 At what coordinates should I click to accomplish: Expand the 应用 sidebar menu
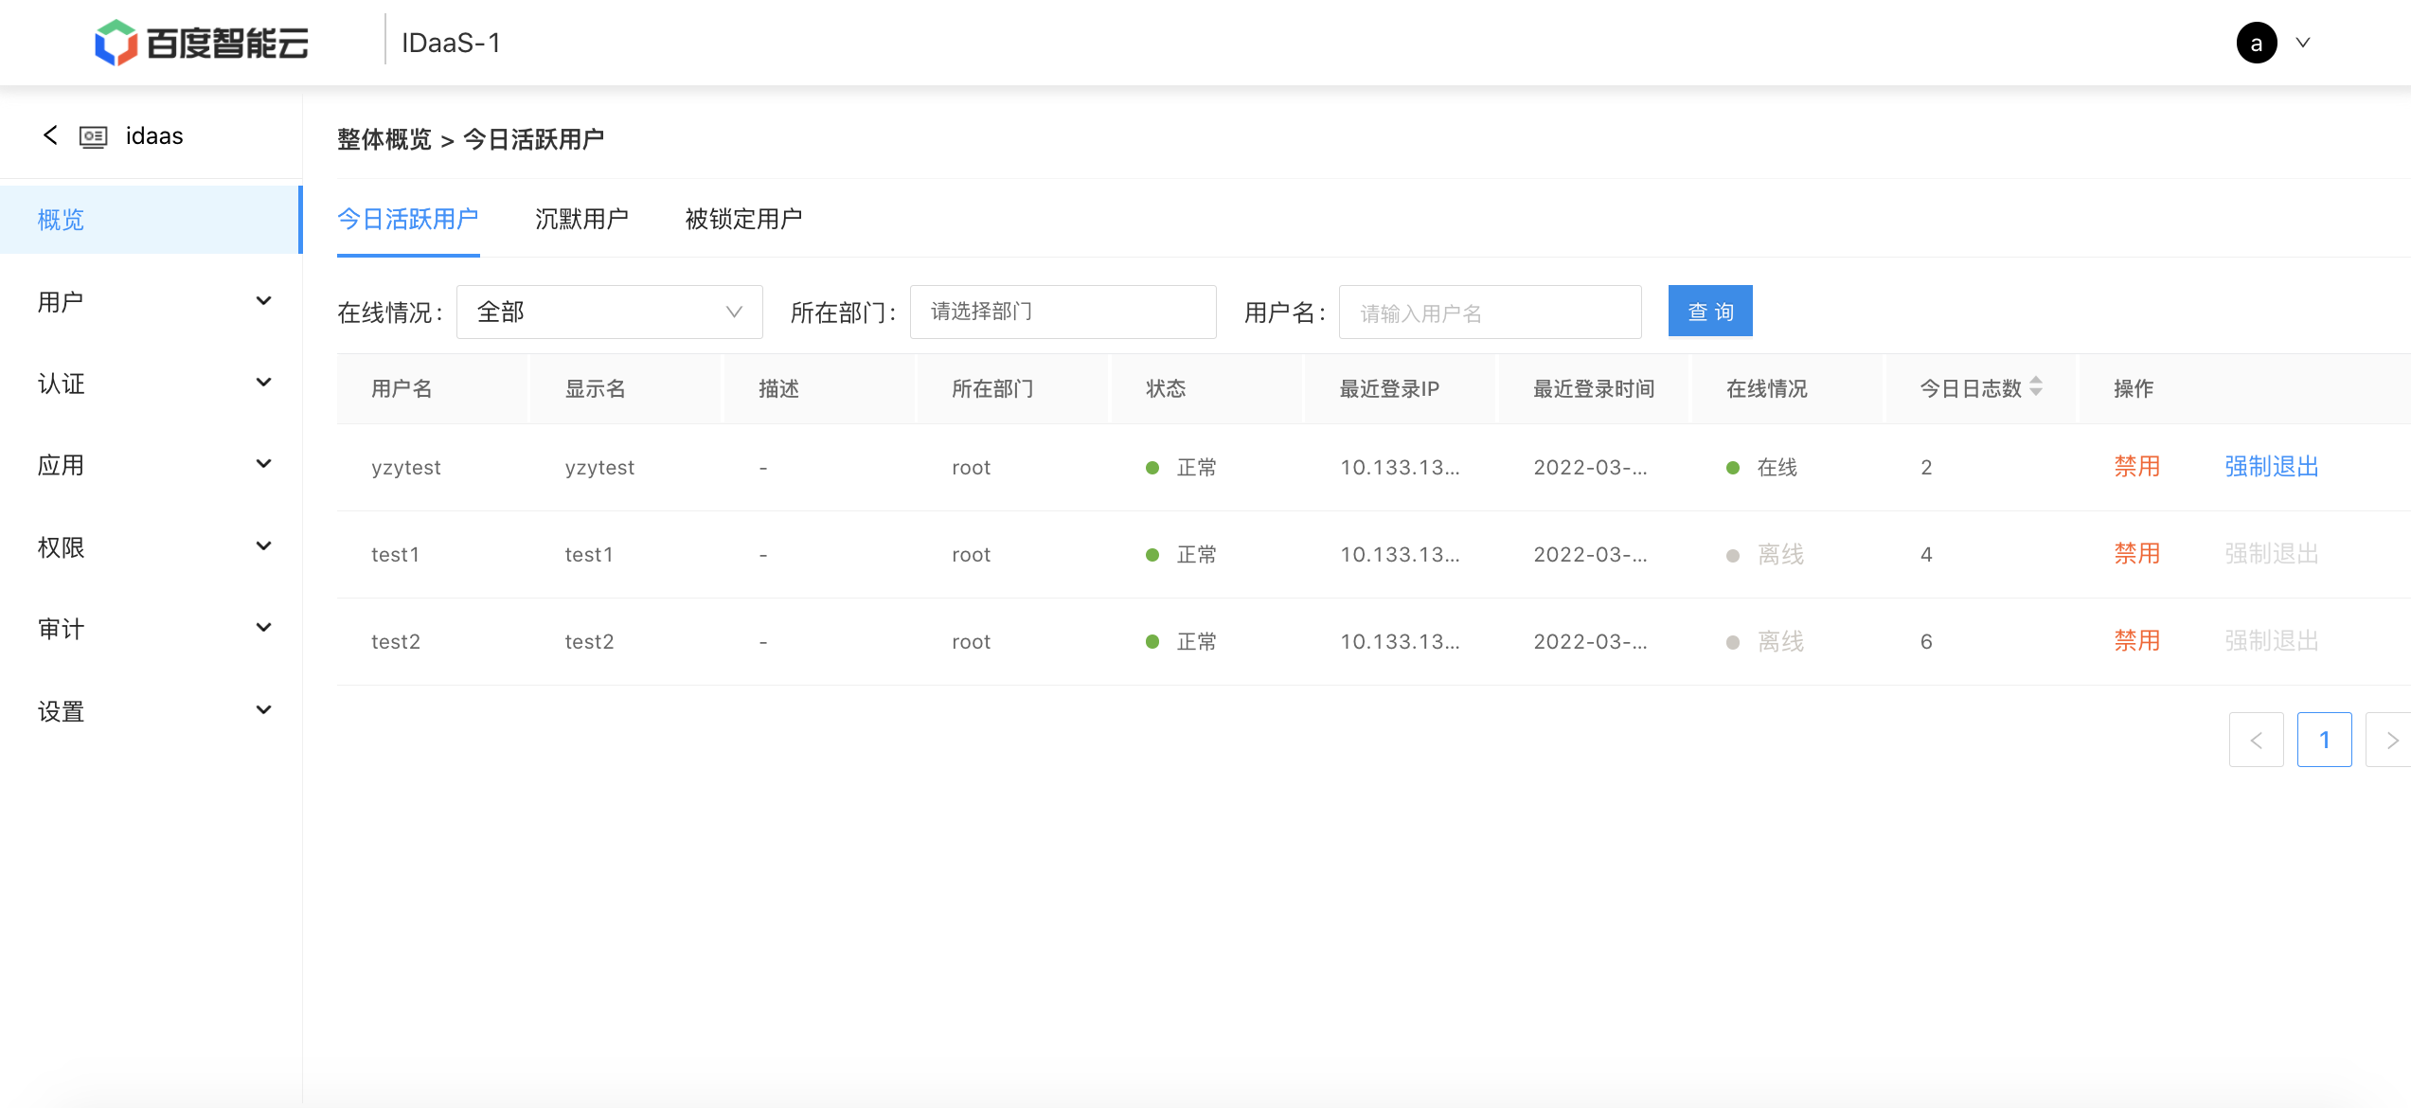coord(151,464)
